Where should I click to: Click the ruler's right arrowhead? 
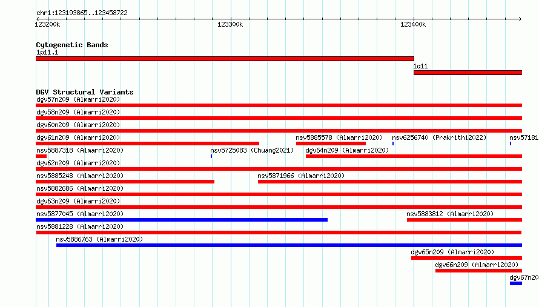point(520,19)
